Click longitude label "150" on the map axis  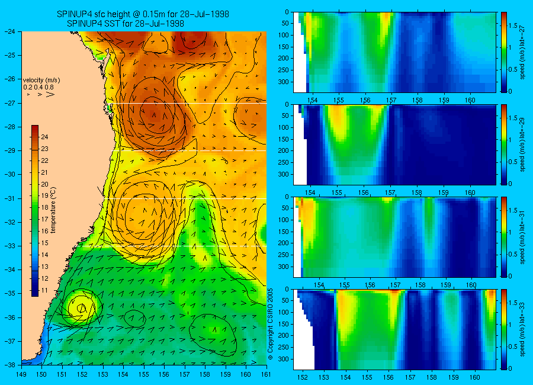[x=42, y=374]
